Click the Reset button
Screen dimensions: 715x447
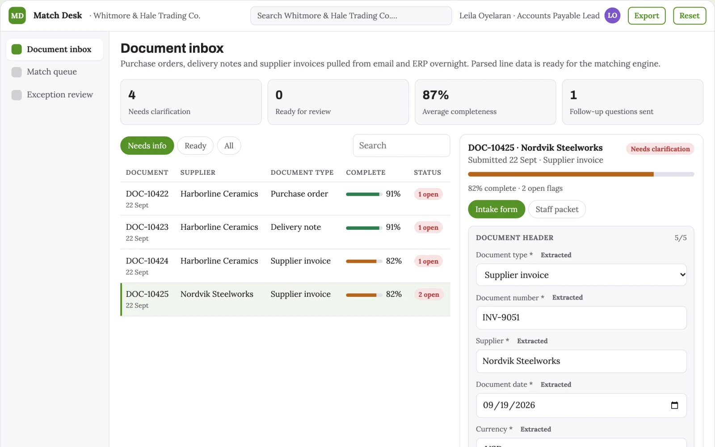coord(690,16)
